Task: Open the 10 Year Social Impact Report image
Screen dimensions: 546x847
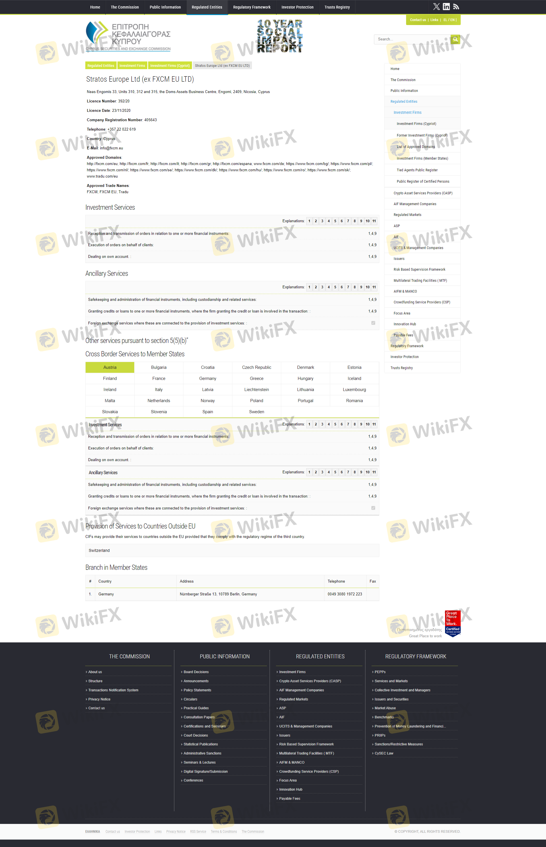Action: point(280,36)
